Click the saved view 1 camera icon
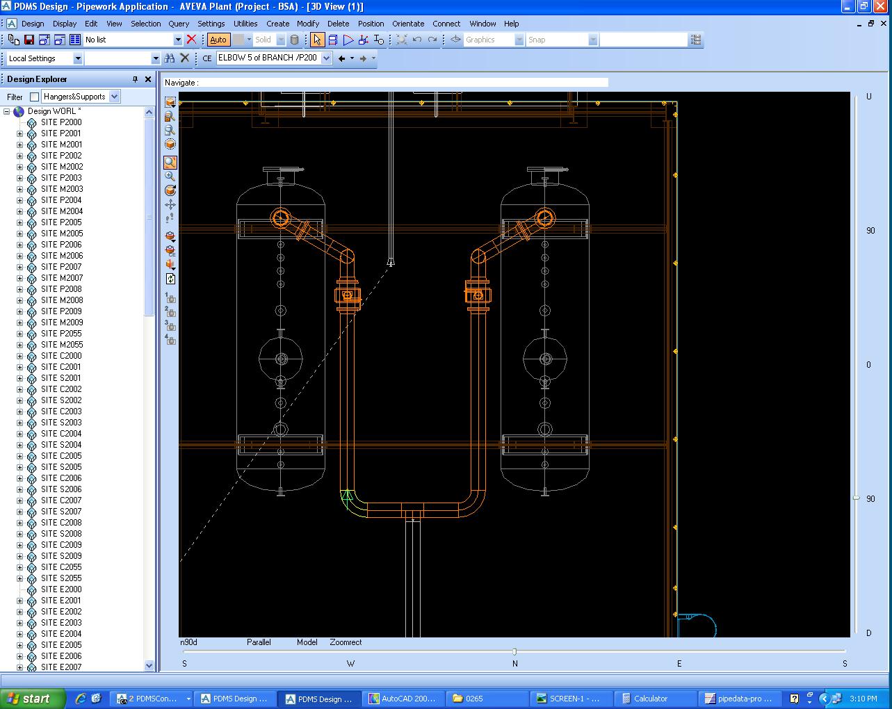 [170, 298]
